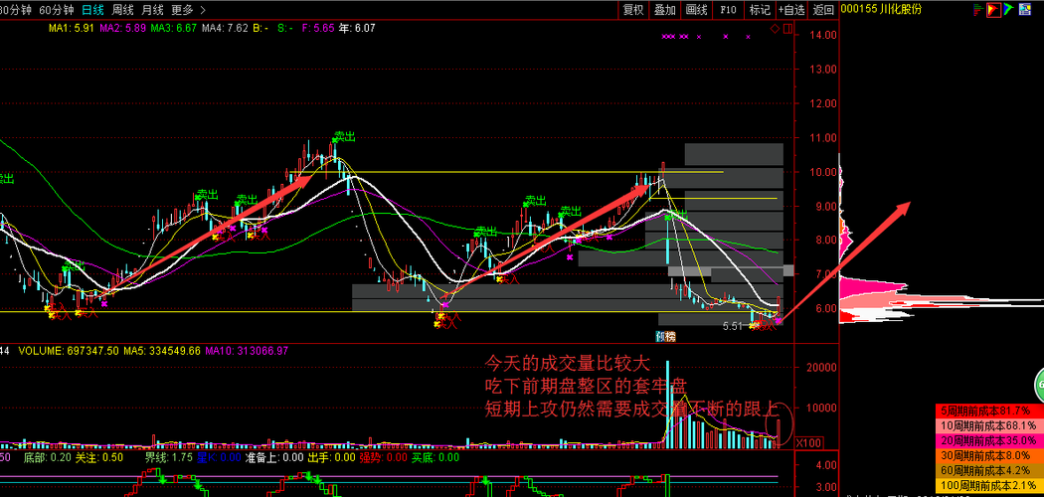Expand the 更多 periods dropdown

click(x=182, y=9)
